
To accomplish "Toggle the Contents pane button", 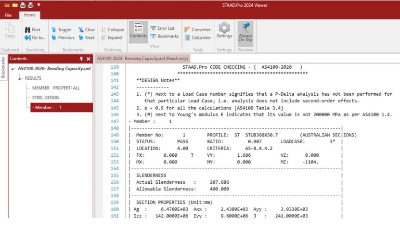I will point(138,31).
